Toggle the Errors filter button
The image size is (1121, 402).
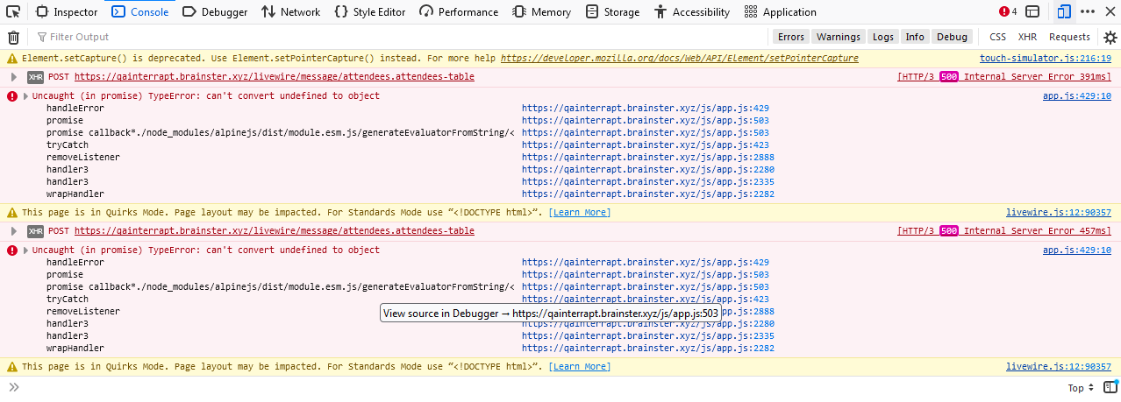tap(790, 37)
